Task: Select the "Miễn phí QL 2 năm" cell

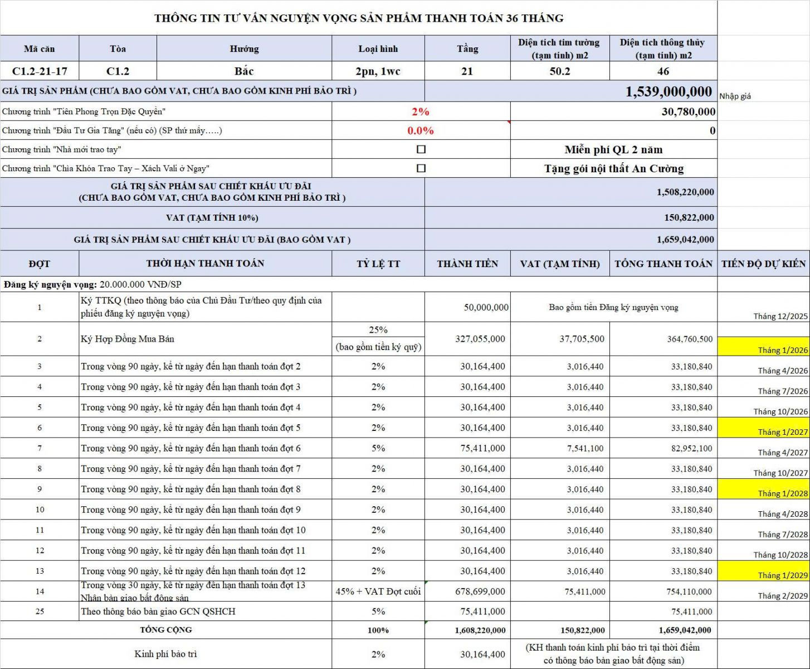Action: 613,149
